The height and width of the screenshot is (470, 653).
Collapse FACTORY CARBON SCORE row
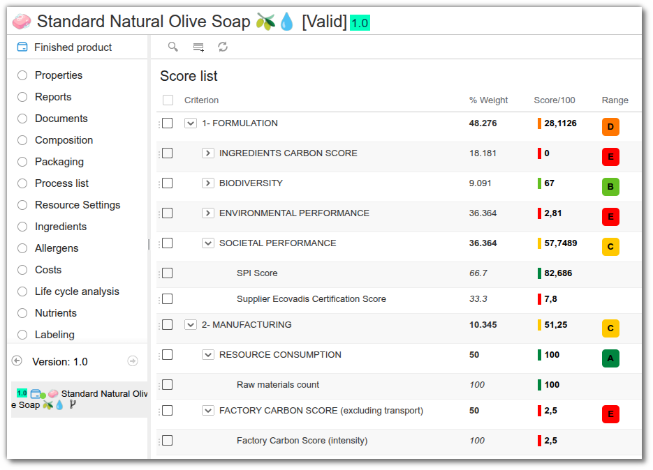click(208, 410)
